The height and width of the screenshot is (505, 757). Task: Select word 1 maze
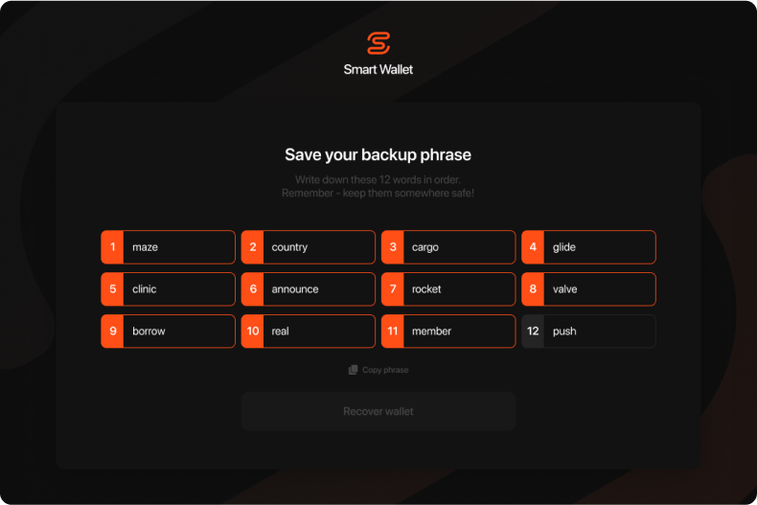[x=168, y=247]
